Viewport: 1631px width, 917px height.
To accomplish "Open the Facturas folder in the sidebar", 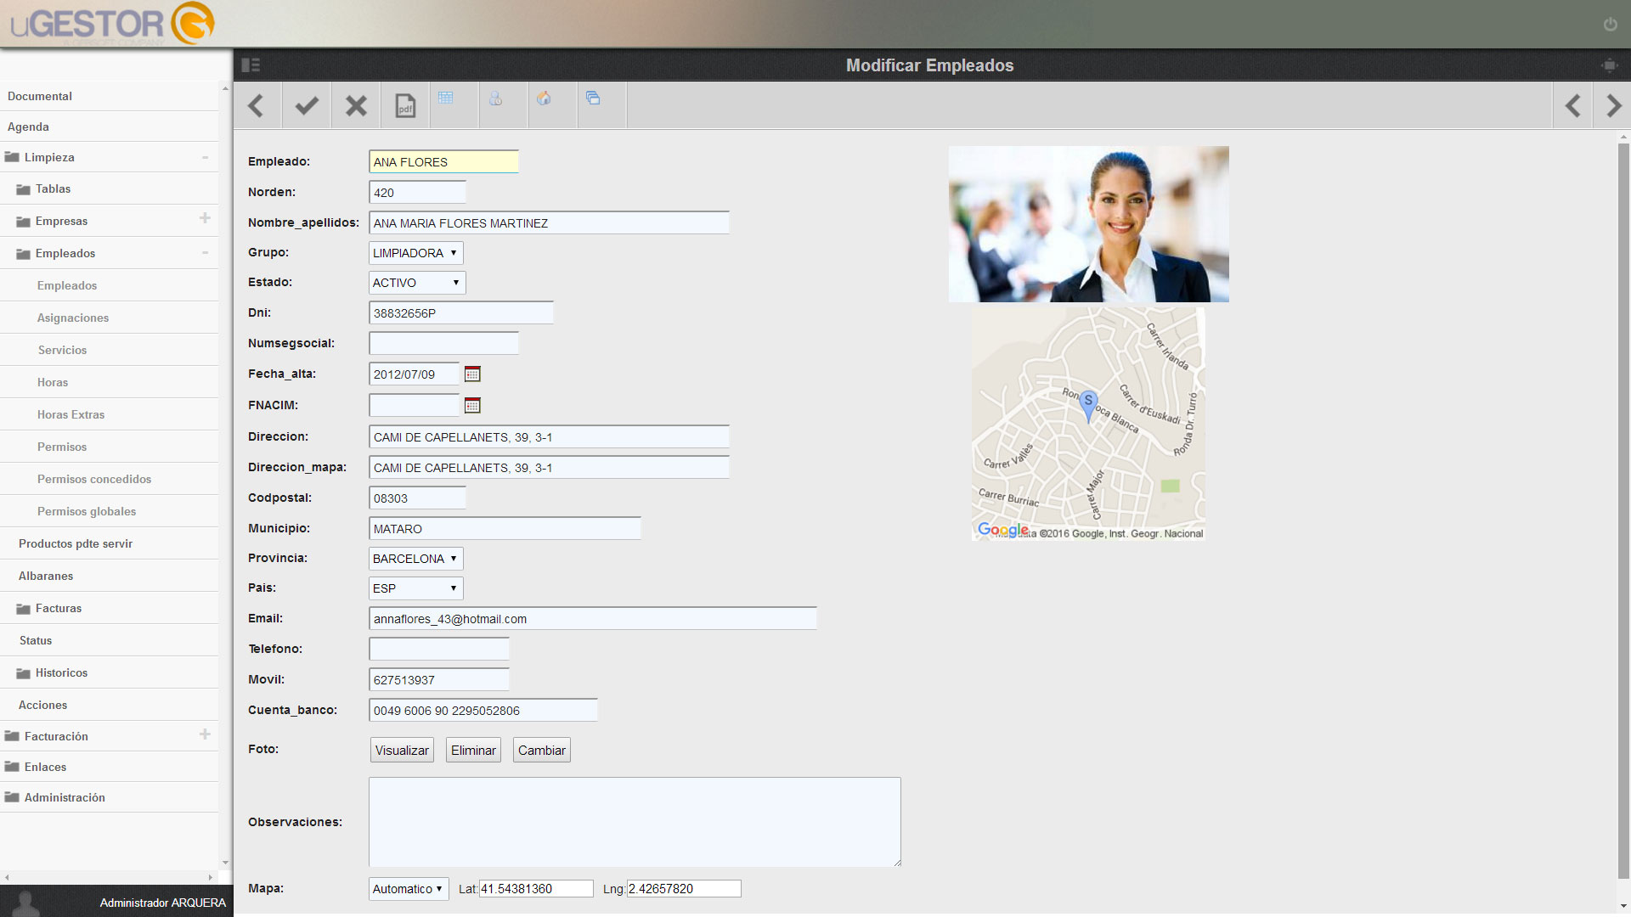I will click(59, 608).
